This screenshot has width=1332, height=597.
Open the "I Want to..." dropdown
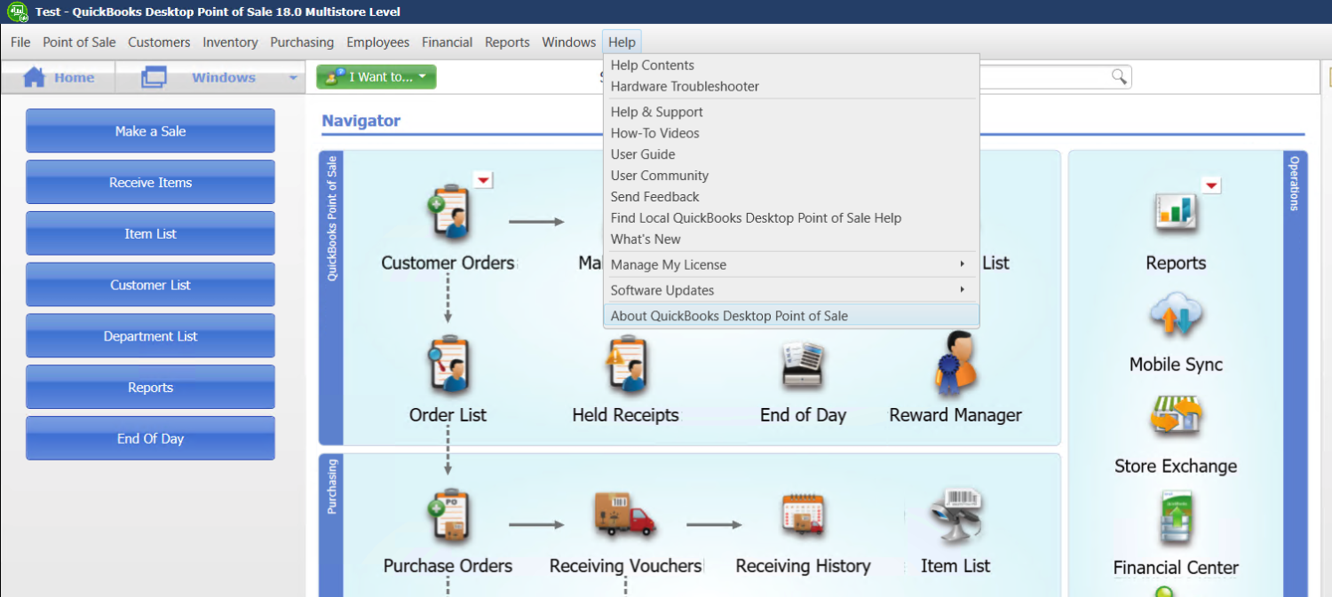tap(376, 77)
